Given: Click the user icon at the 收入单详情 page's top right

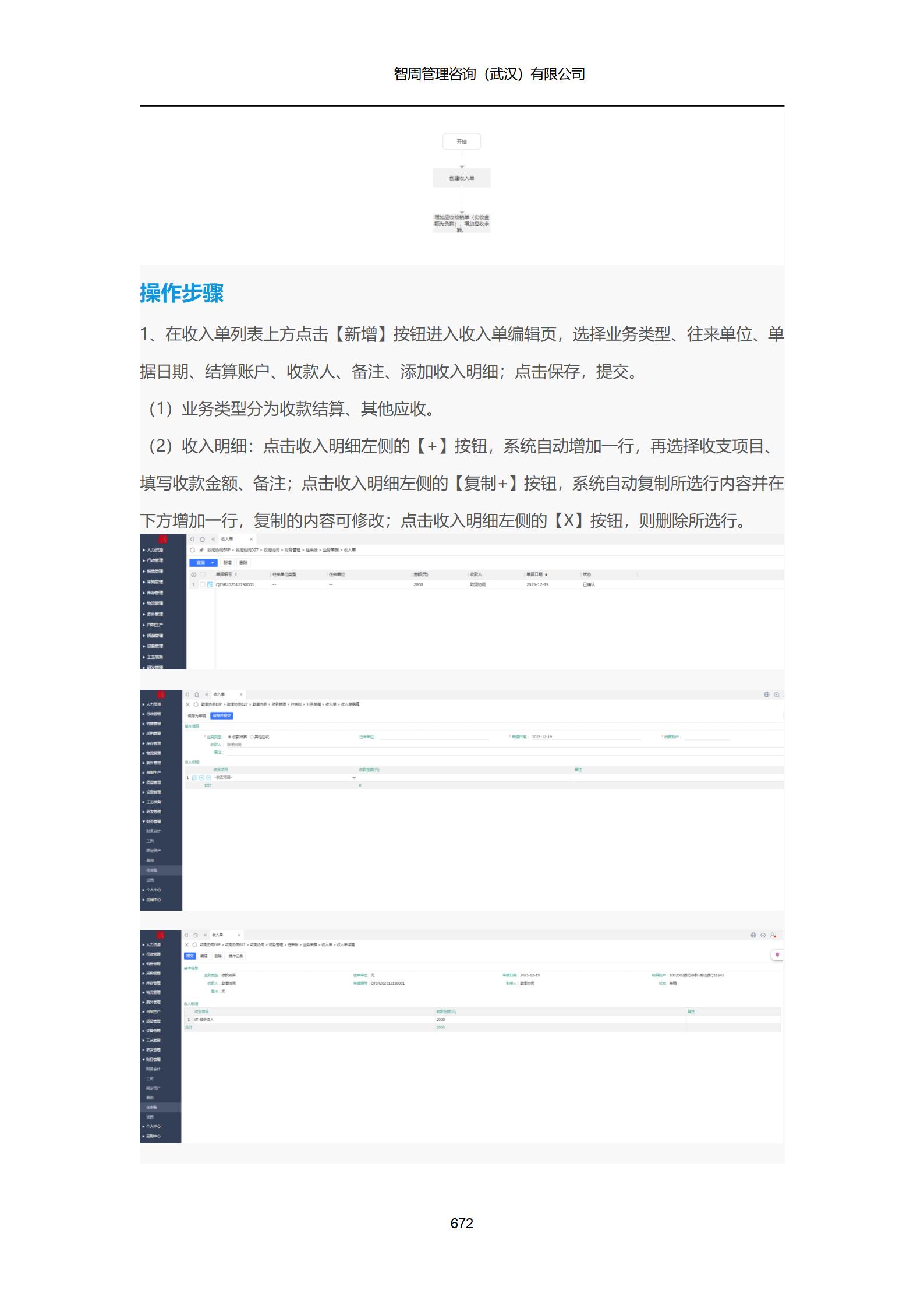Looking at the screenshot, I should click(x=773, y=935).
